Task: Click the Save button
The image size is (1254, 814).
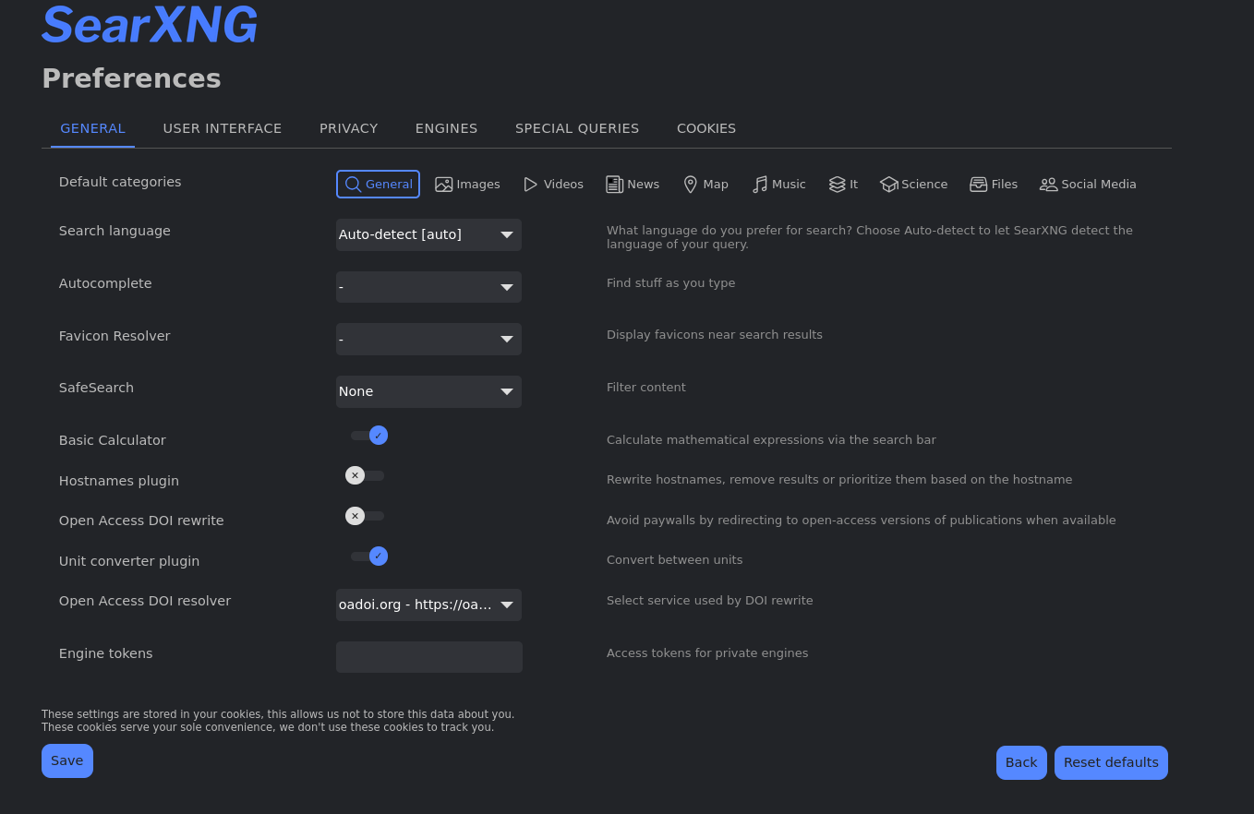Action: click(x=66, y=760)
